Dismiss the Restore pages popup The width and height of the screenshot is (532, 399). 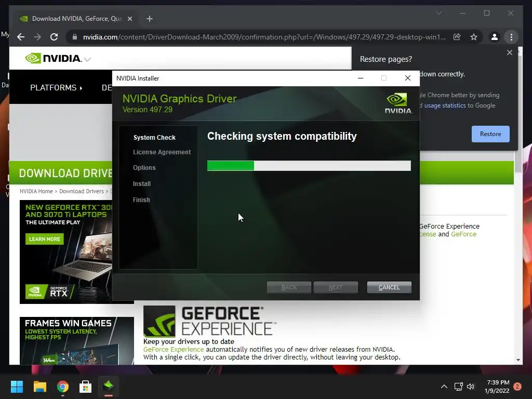[x=509, y=52]
